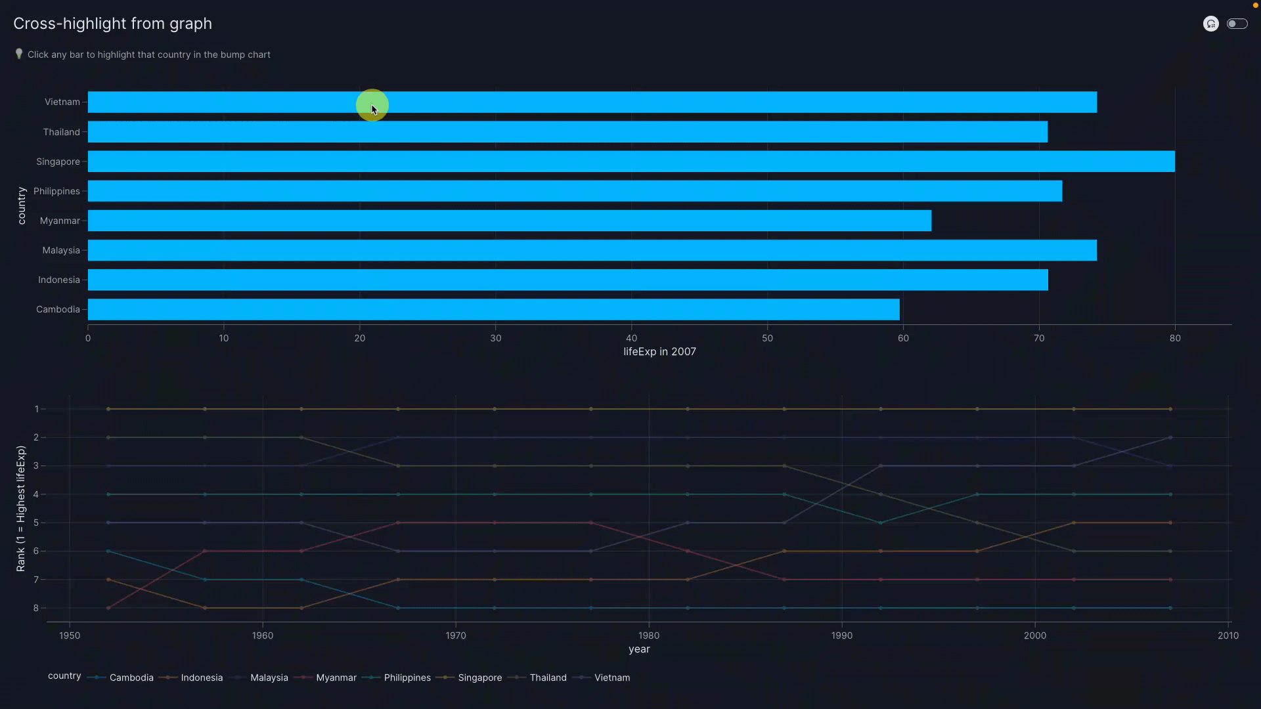This screenshot has height=709, width=1261.
Task: Select the Singapore bar
Action: pyautogui.click(x=630, y=161)
